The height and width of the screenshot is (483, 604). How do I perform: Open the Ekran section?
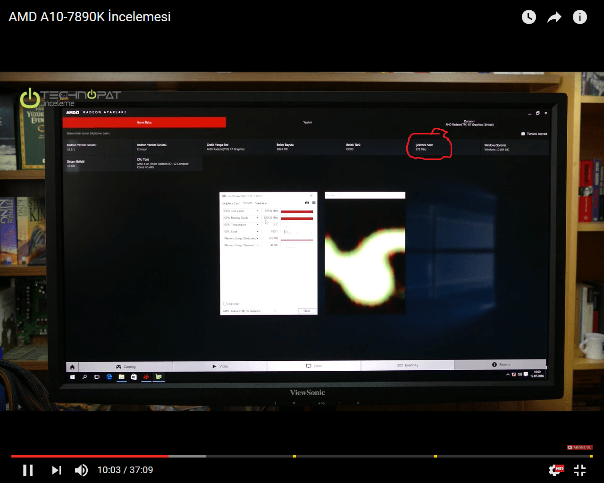[x=314, y=366]
